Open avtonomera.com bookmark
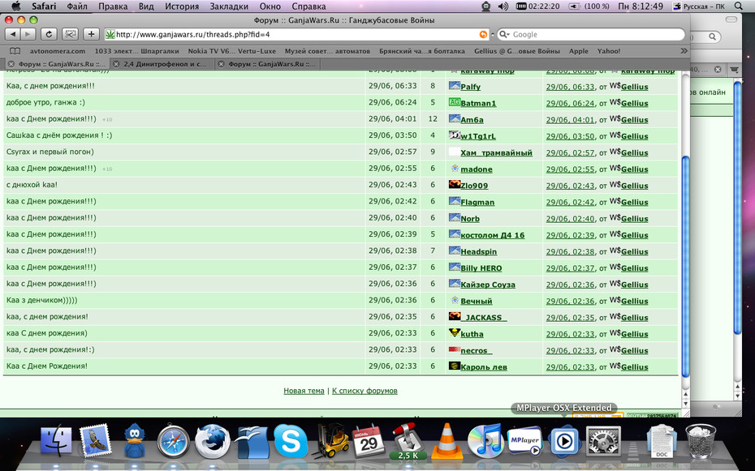 pyautogui.click(x=58, y=51)
